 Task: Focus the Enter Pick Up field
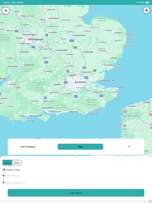(13, 176)
